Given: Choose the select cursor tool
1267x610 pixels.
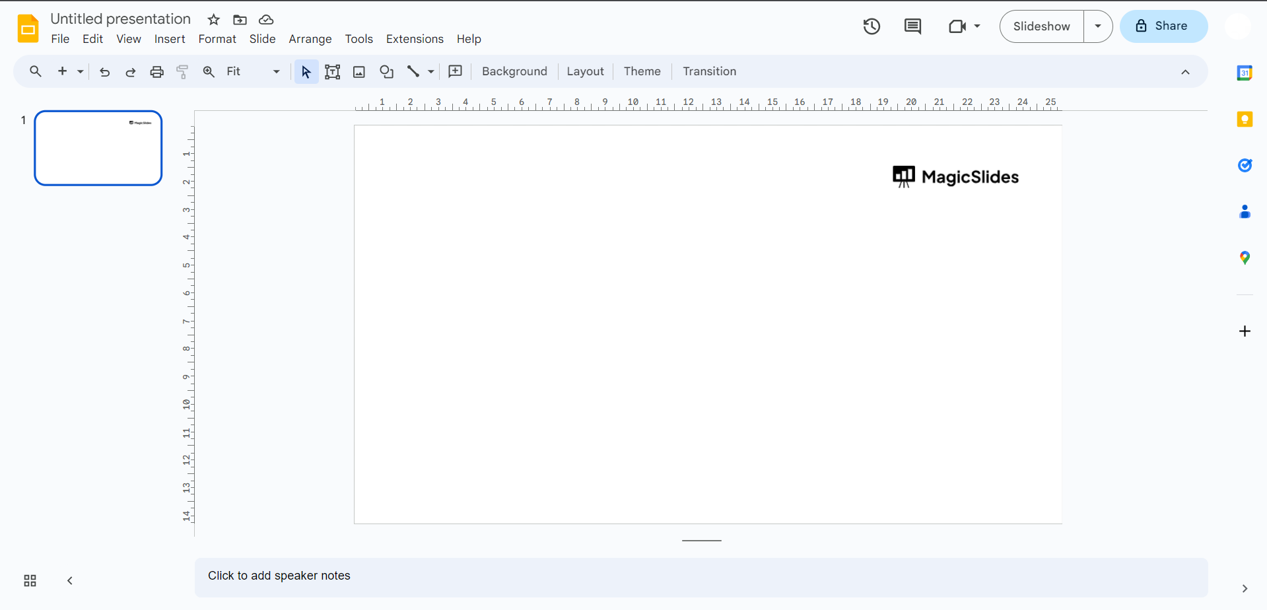Looking at the screenshot, I should click(x=306, y=71).
